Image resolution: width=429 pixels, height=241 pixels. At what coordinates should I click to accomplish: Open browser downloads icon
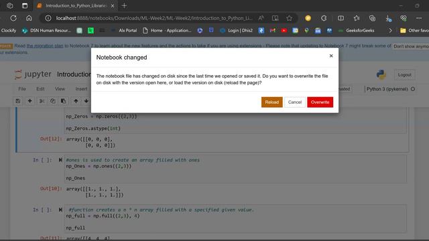coord(388,18)
